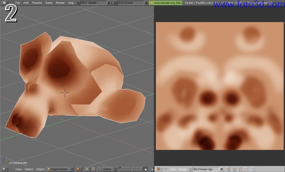This screenshot has width=285, height=172.
Task: Toggle the 3D transform manipulator icon
Action: point(100,169)
